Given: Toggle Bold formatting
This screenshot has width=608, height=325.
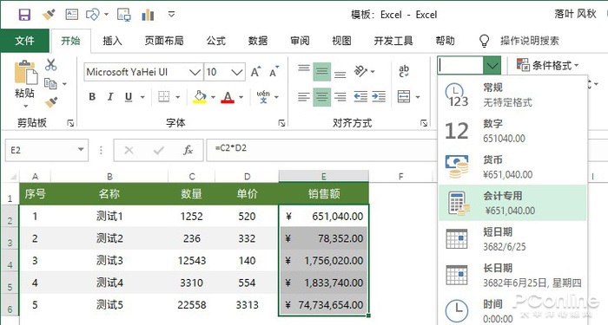Looking at the screenshot, I should point(92,96).
